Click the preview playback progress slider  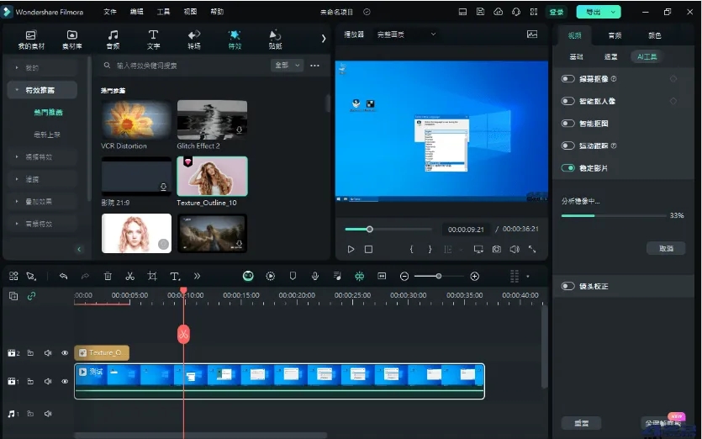tap(388, 230)
